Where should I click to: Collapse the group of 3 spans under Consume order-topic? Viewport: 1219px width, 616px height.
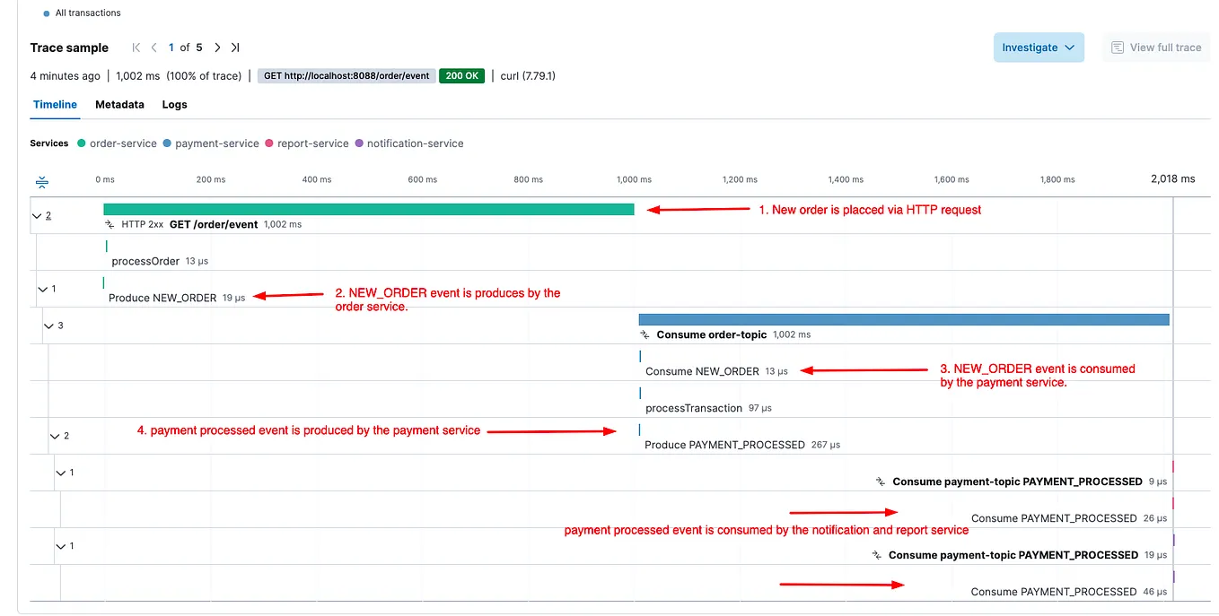tap(49, 325)
